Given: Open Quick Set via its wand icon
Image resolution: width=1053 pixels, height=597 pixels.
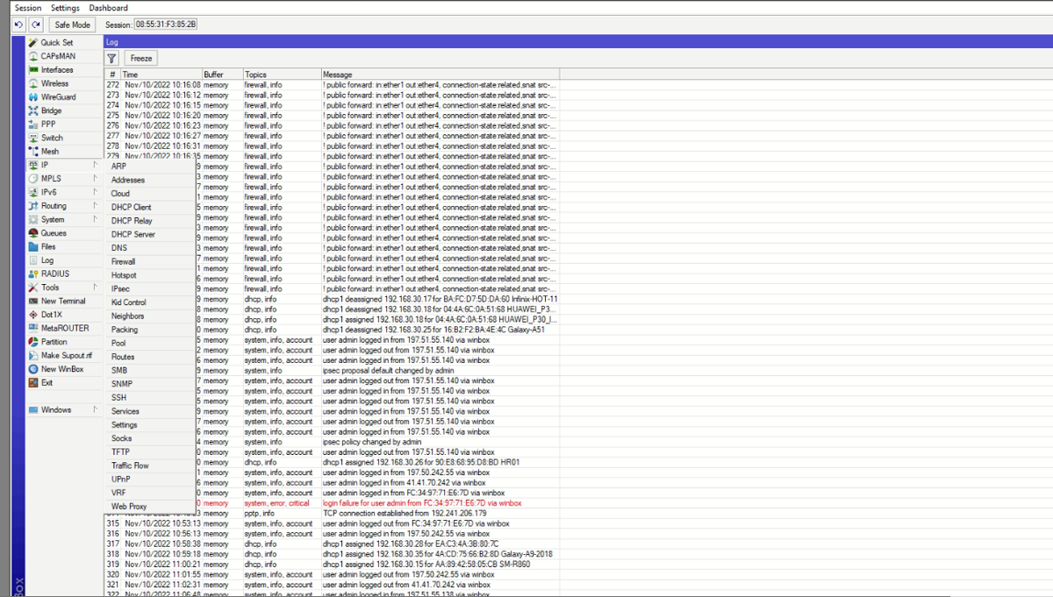Looking at the screenshot, I should click(x=32, y=42).
